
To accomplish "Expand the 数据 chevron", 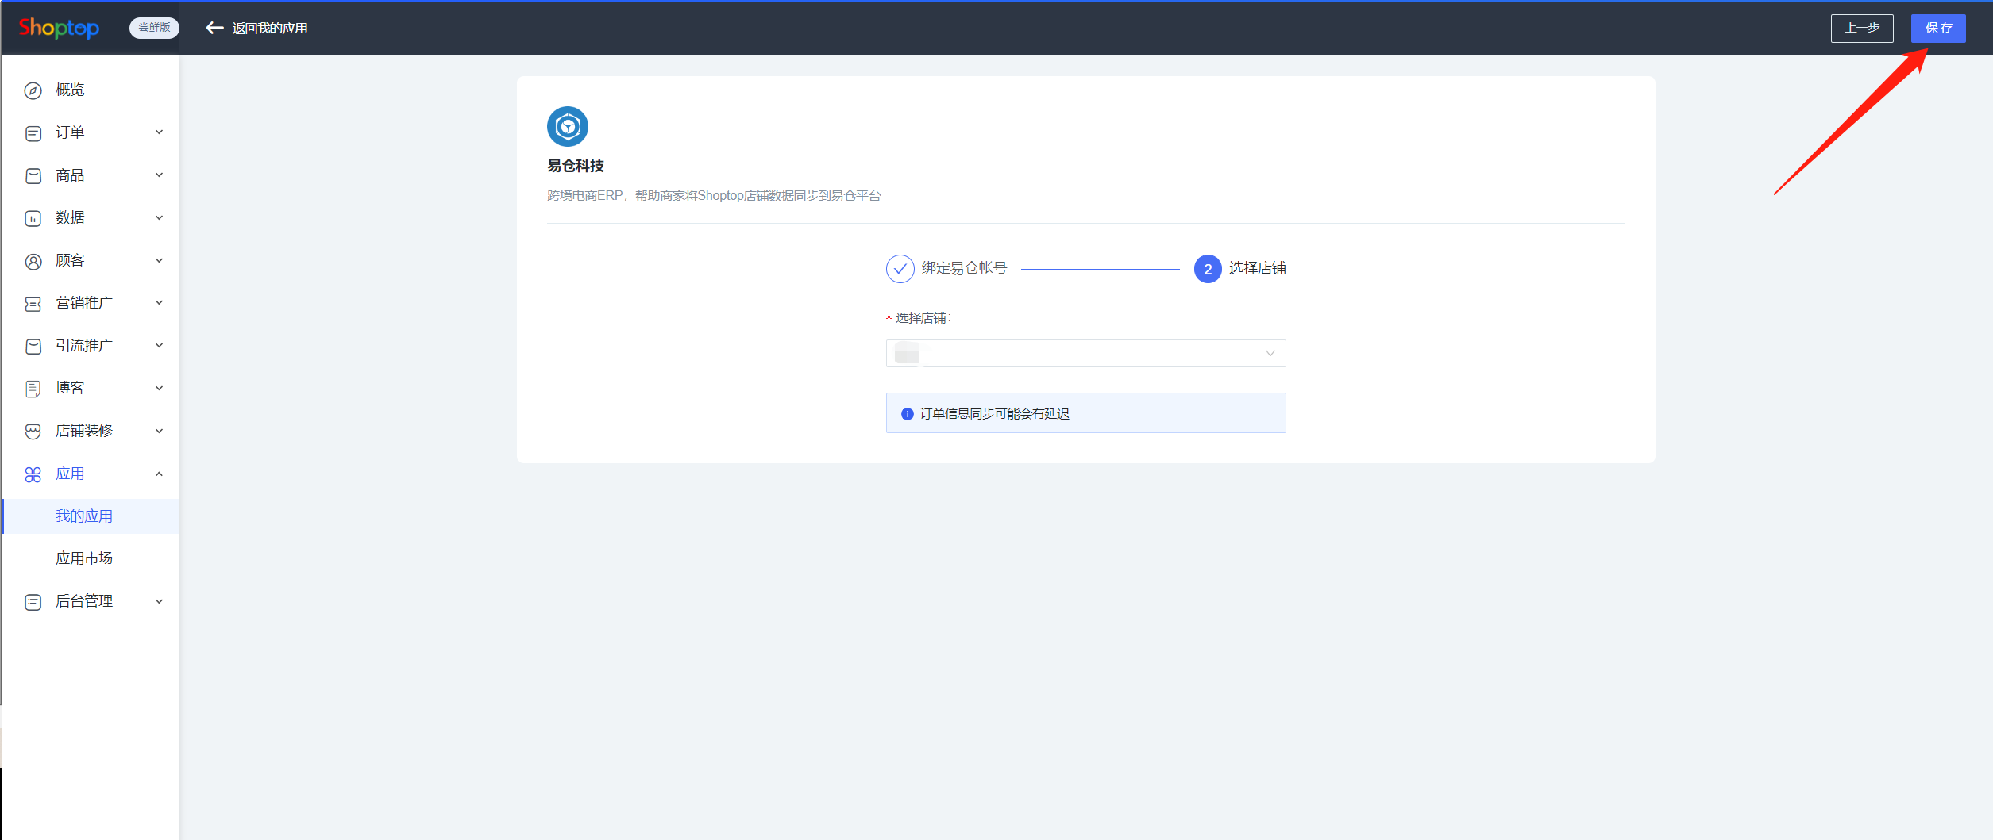I will [x=159, y=217].
